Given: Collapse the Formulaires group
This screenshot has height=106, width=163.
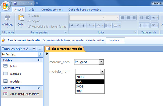Looking at the screenshot, I should (x=39, y=88).
